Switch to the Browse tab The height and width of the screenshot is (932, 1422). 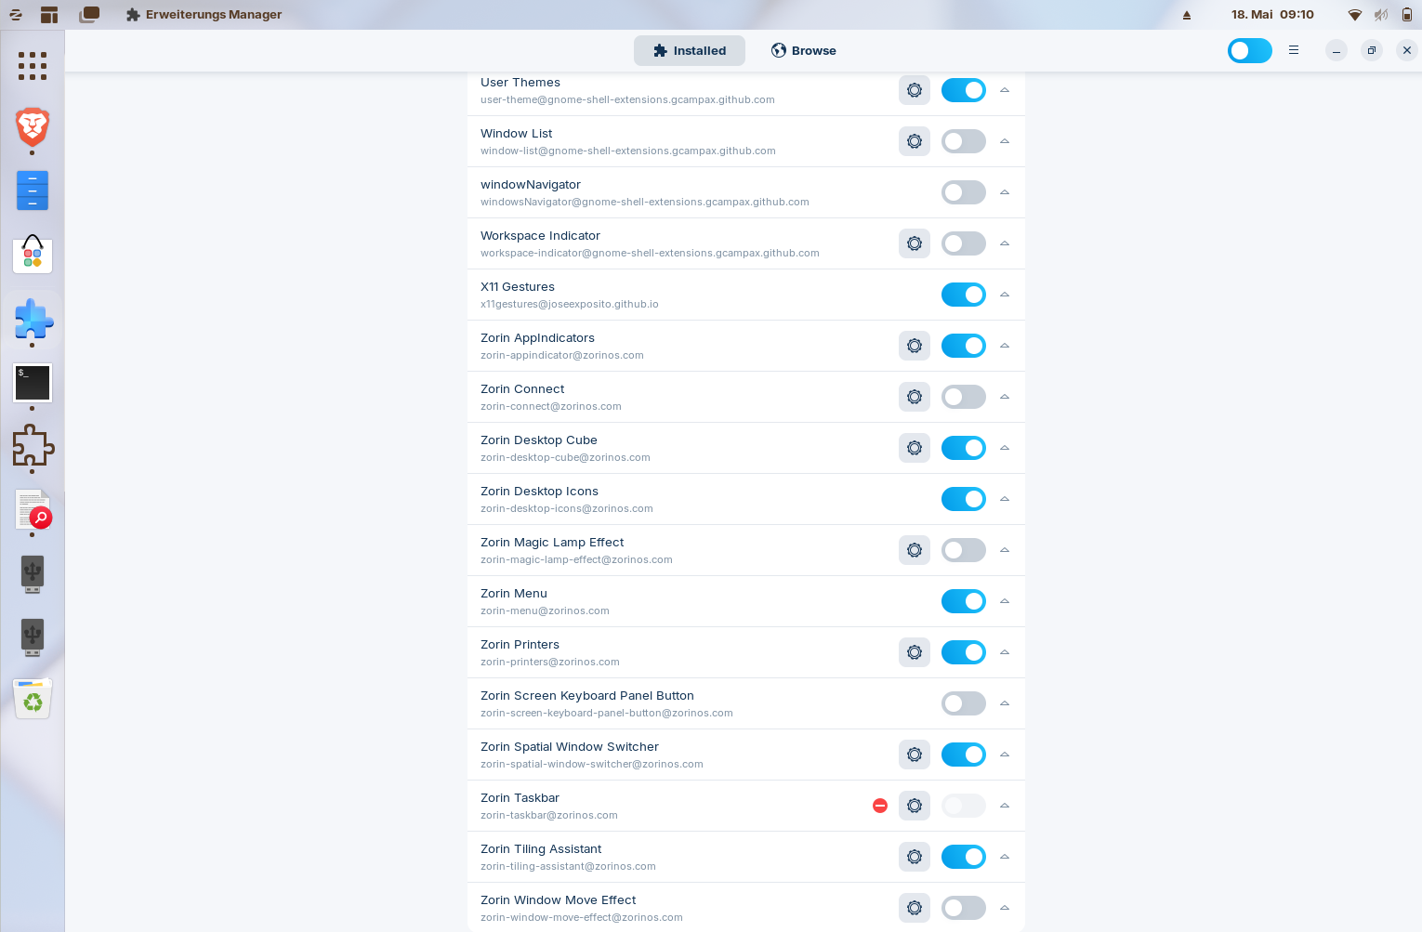click(x=804, y=50)
